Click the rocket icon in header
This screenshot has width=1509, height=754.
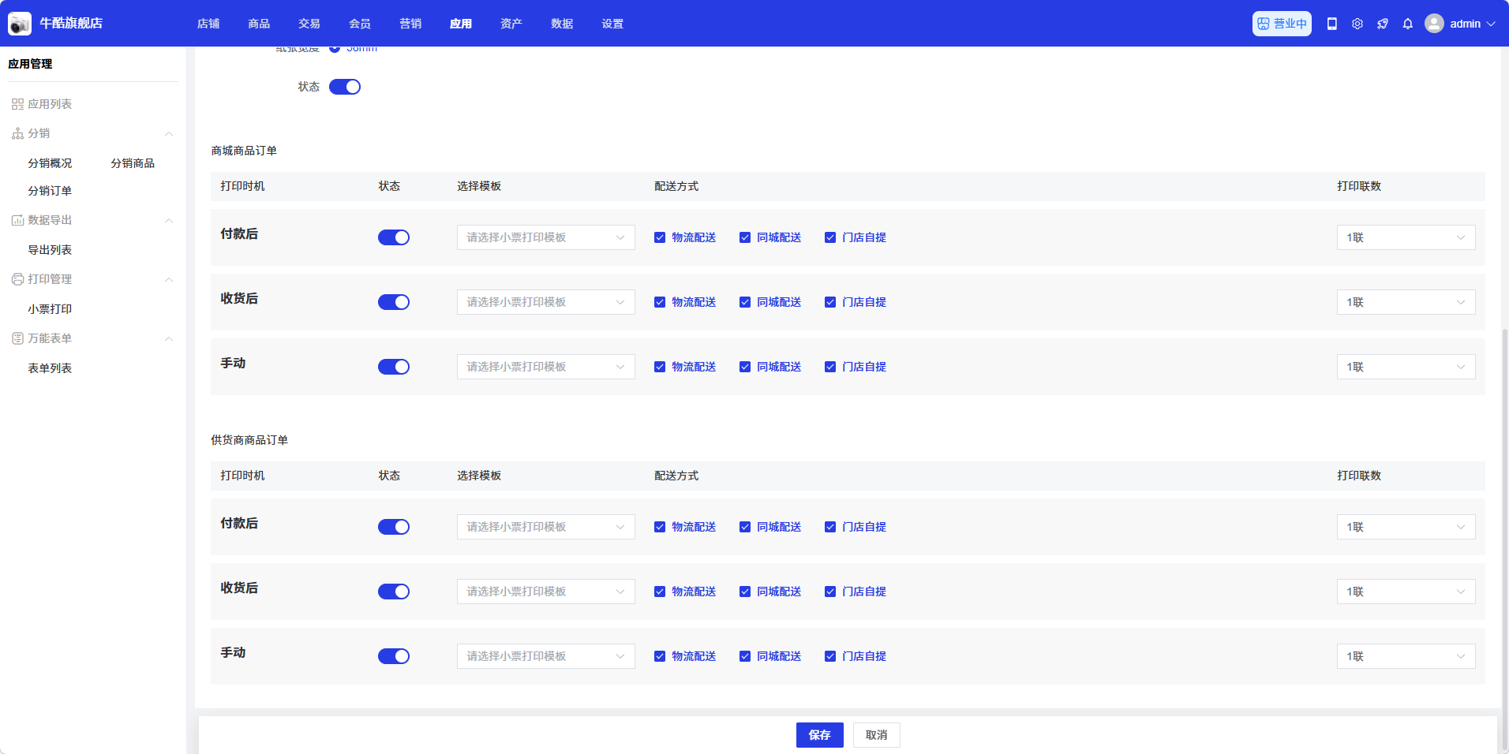(x=1383, y=24)
